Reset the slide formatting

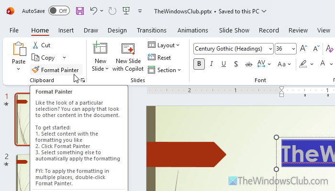pyautogui.click(x=159, y=58)
